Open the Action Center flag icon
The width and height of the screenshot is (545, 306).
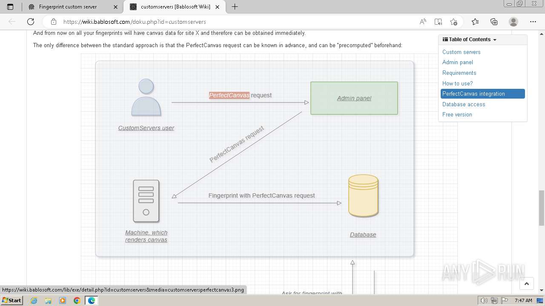[504, 300]
